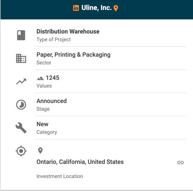The height and width of the screenshot is (191, 193).
Task: Click the mountain icon before 1245
Action: (x=40, y=78)
